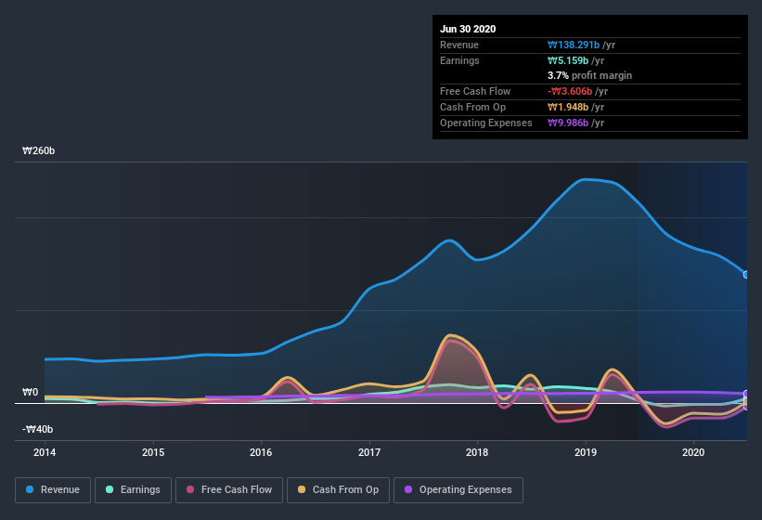Toggle the Free Cash Flow series
762x520 pixels.
pos(229,490)
